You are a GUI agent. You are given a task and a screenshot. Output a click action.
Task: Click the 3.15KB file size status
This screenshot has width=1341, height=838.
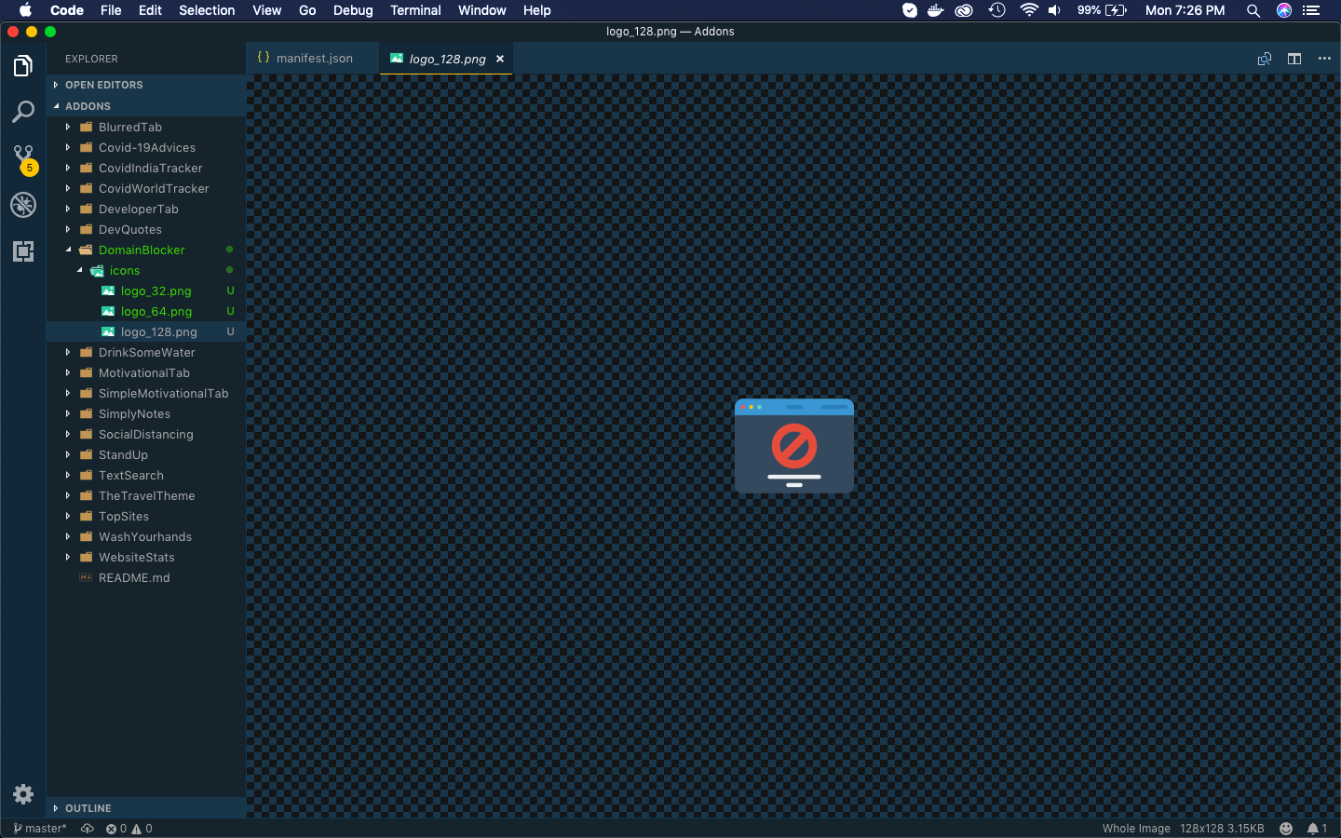1246,829
